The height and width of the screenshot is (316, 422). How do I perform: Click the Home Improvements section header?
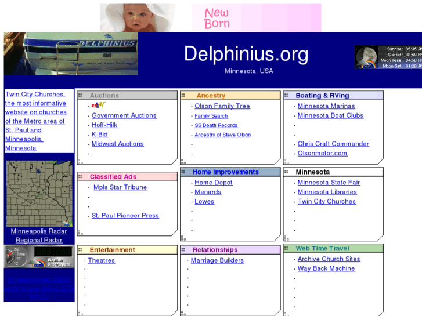pos(230,172)
